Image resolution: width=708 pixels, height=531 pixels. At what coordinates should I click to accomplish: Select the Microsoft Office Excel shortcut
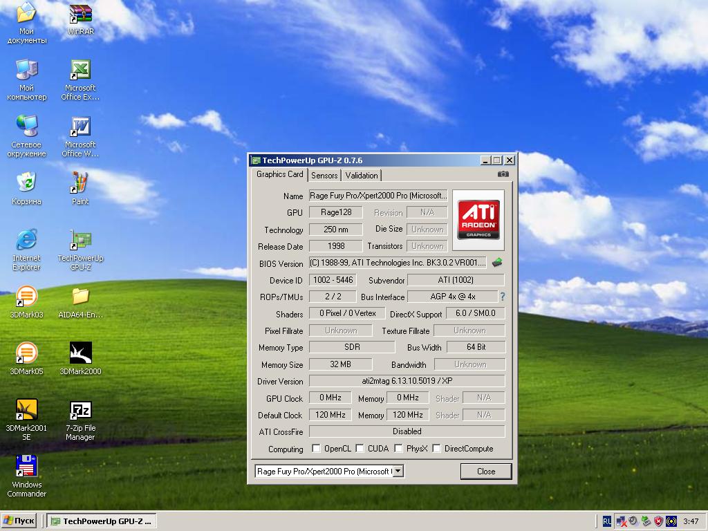pos(80,80)
